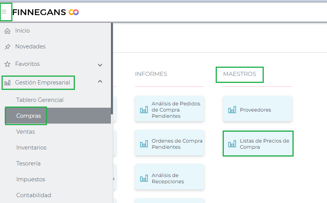Click the hamburger menu icon
The image size is (327, 203).
point(4,12)
